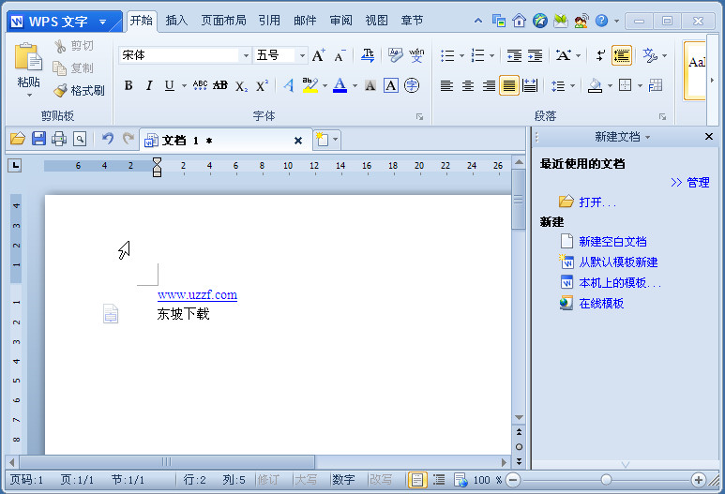
Task: Click the distributed alignment icon
Action: [530, 86]
